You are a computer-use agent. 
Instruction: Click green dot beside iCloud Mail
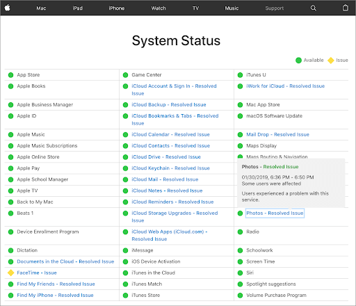coord(125,179)
